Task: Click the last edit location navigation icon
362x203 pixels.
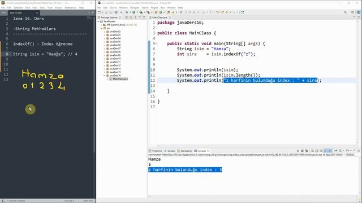Action: pyautogui.click(x=218, y=12)
